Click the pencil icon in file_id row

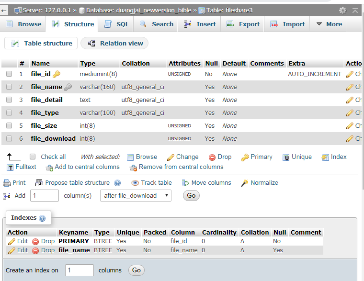[350, 74]
